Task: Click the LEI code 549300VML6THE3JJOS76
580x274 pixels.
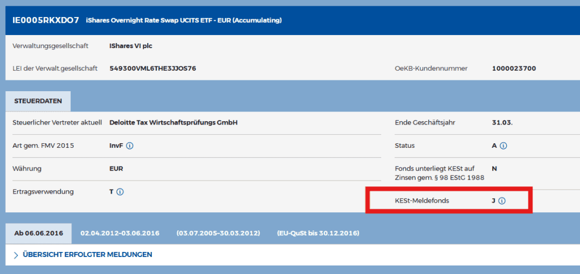Action: pos(153,68)
